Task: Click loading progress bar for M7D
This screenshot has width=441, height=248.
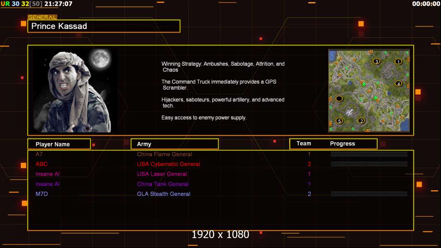Action: [369, 193]
